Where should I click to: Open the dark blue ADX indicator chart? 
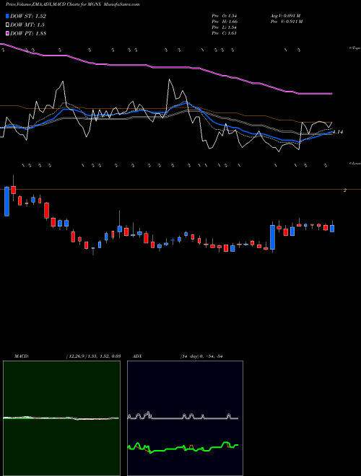(185, 418)
